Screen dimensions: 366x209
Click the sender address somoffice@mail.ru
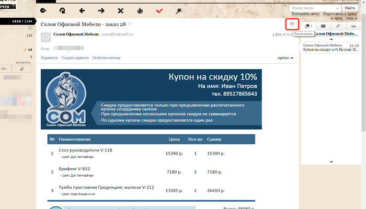pyautogui.click(x=117, y=34)
